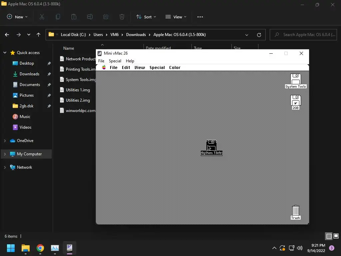Switch to details view in status bar
This screenshot has height=256, width=341.
coord(329,236)
